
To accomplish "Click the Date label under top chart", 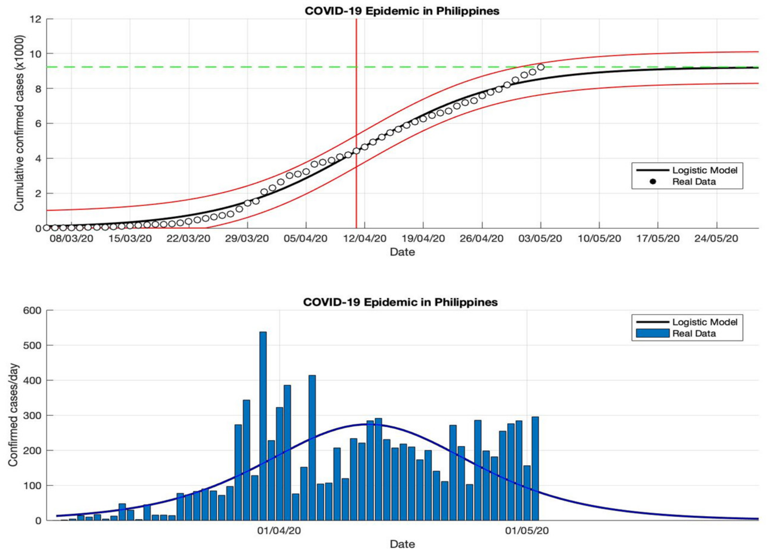I will click(402, 252).
